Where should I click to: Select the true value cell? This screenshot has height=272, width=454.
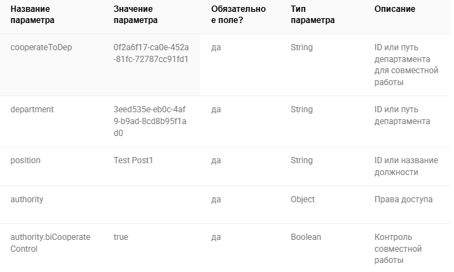tap(121, 237)
